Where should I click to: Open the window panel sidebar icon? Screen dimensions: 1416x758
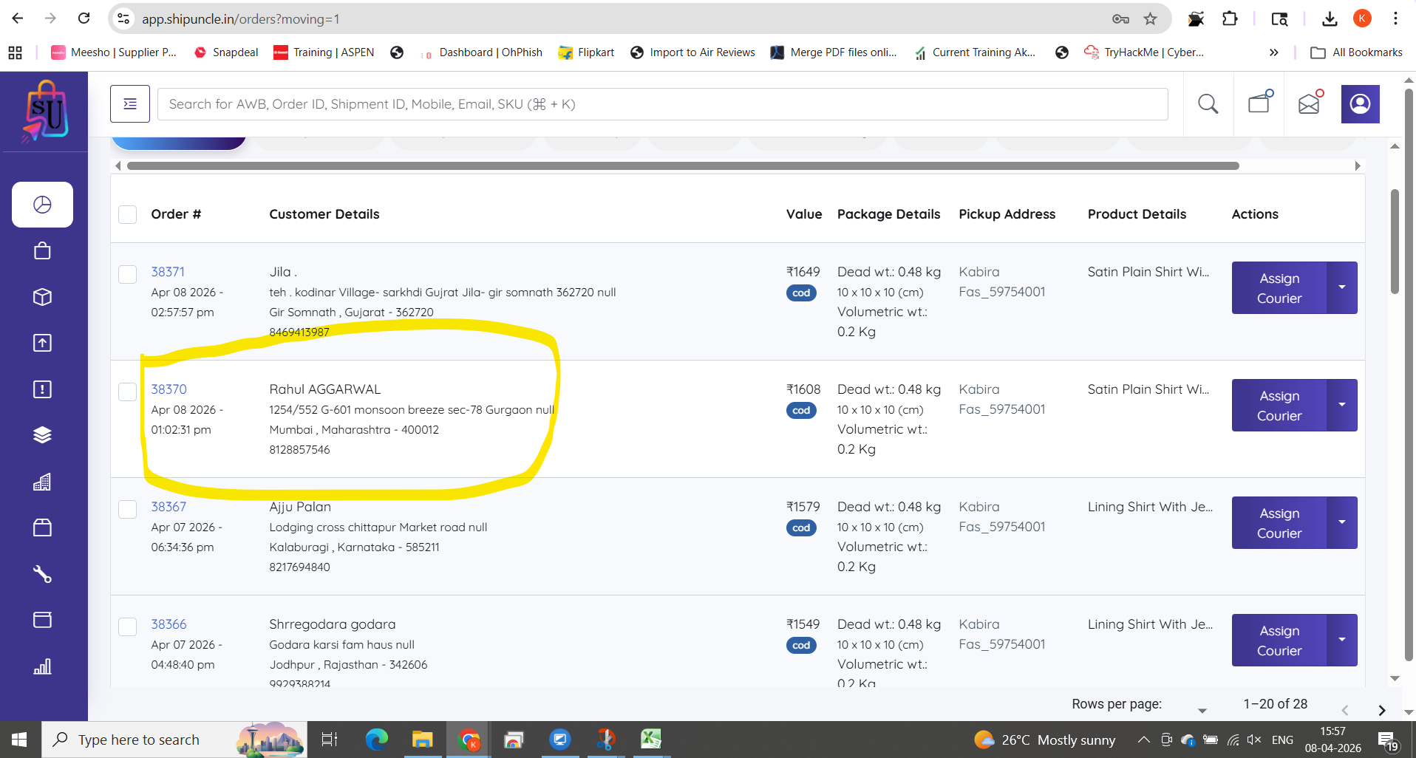42,620
